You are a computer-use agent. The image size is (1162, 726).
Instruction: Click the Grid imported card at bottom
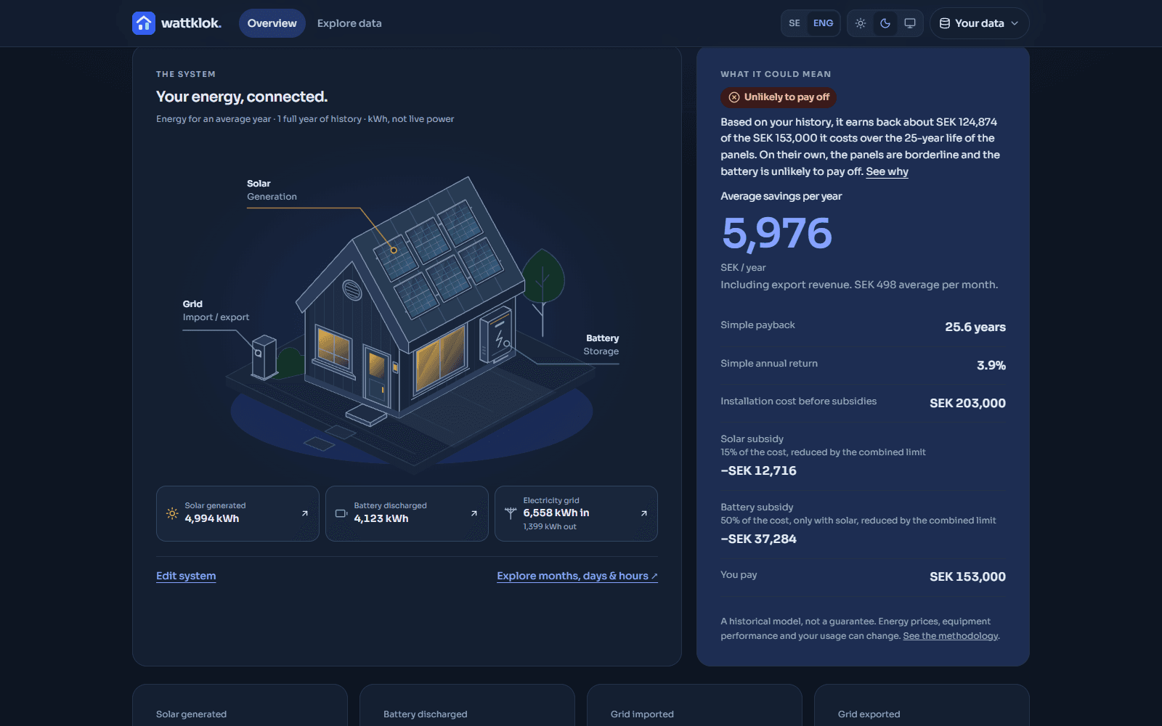coord(694,706)
